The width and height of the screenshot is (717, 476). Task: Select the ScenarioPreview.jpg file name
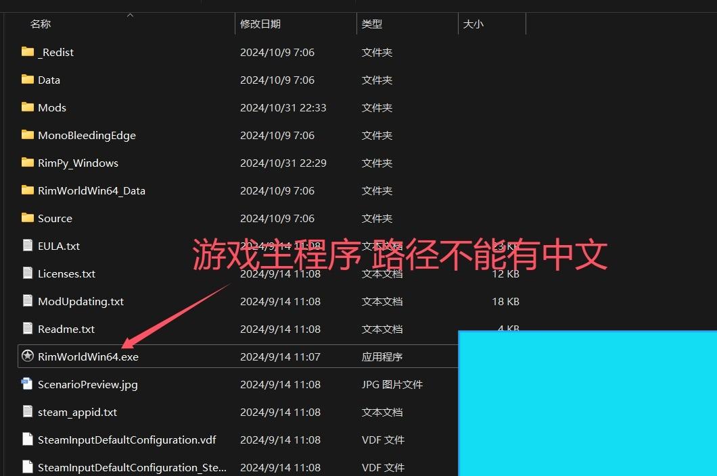pos(88,385)
